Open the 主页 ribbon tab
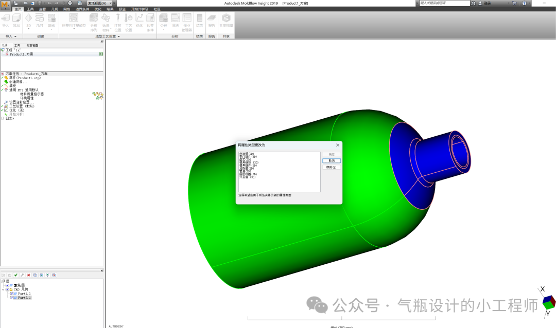Image resolution: width=556 pixels, height=328 pixels. pyautogui.click(x=18, y=9)
